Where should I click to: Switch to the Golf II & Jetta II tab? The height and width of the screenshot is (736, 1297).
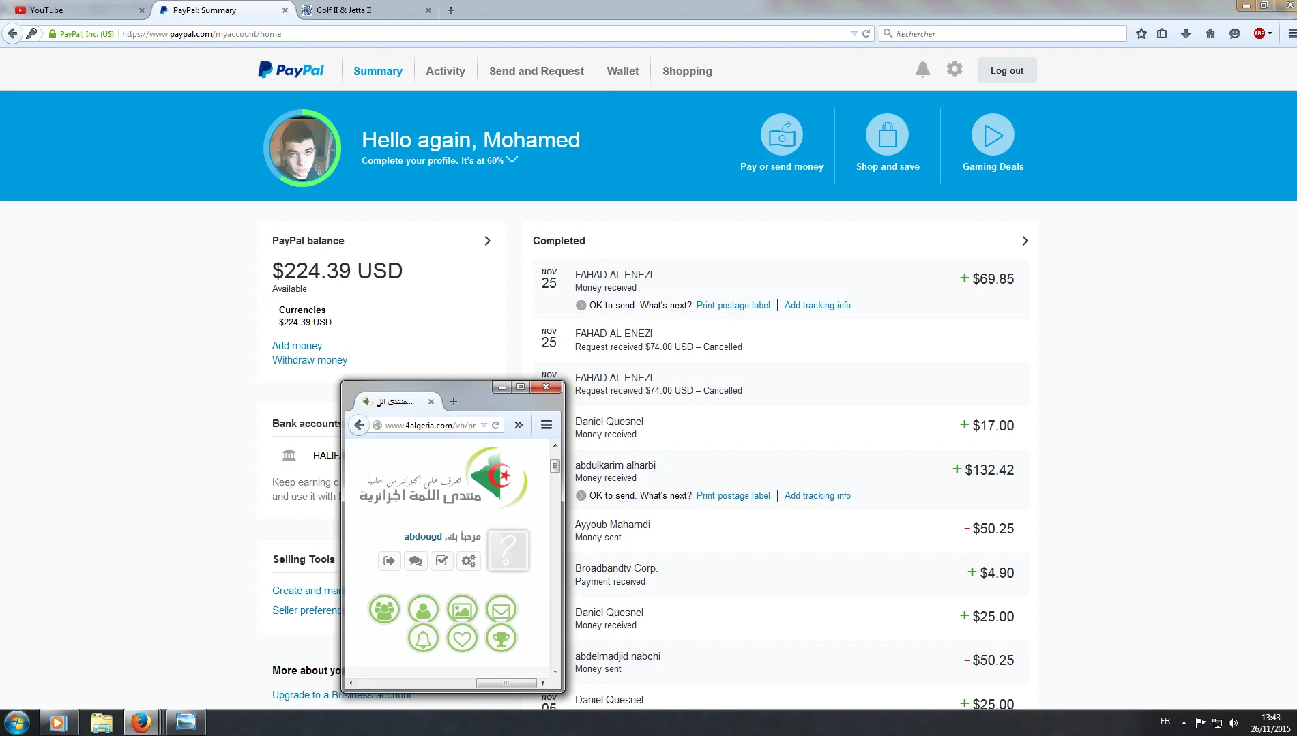pyautogui.click(x=362, y=10)
